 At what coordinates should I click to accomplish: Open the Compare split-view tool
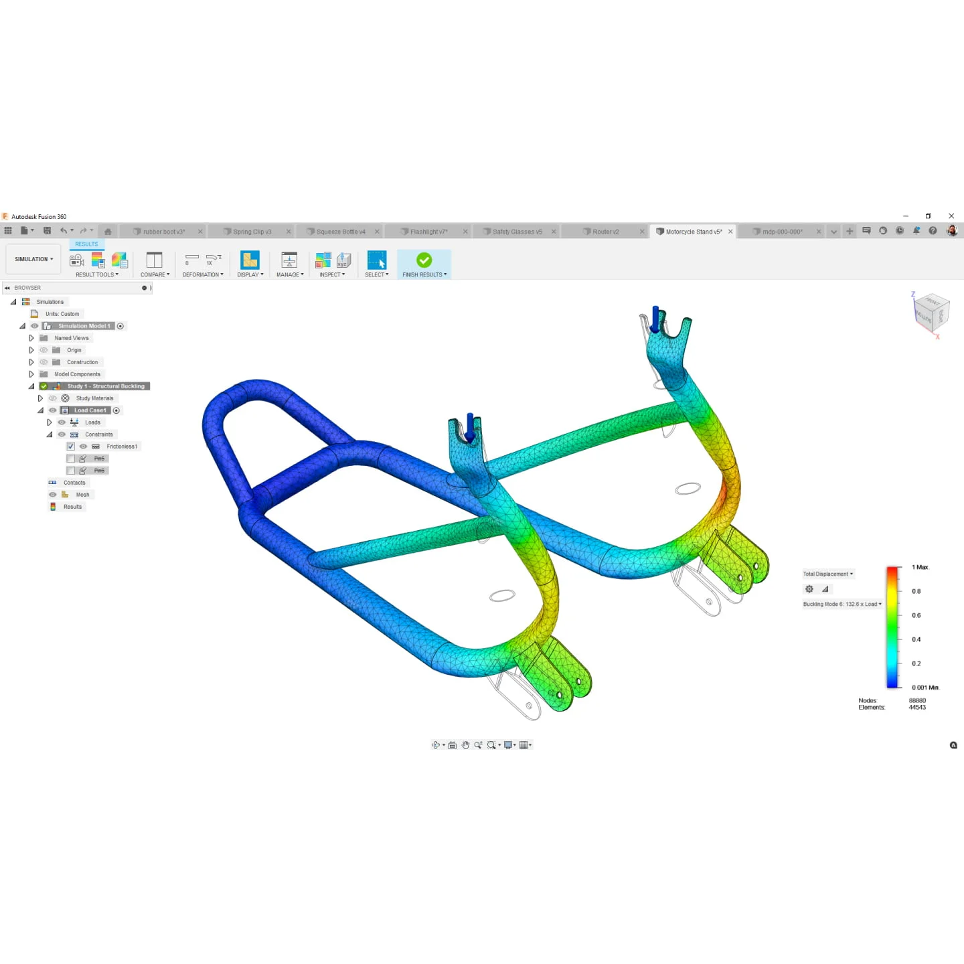click(x=154, y=260)
